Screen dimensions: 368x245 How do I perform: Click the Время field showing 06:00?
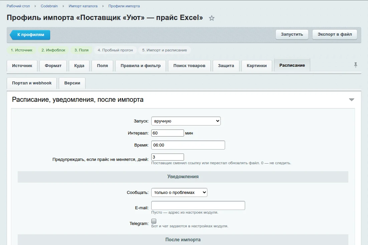[188, 145]
